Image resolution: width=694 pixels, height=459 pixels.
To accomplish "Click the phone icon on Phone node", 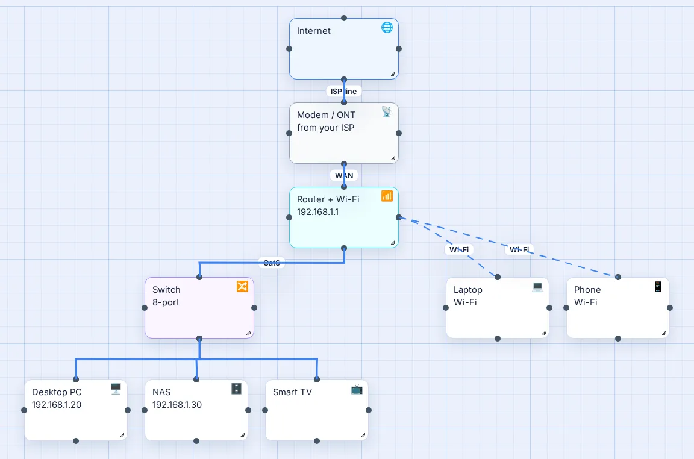I will point(658,286).
